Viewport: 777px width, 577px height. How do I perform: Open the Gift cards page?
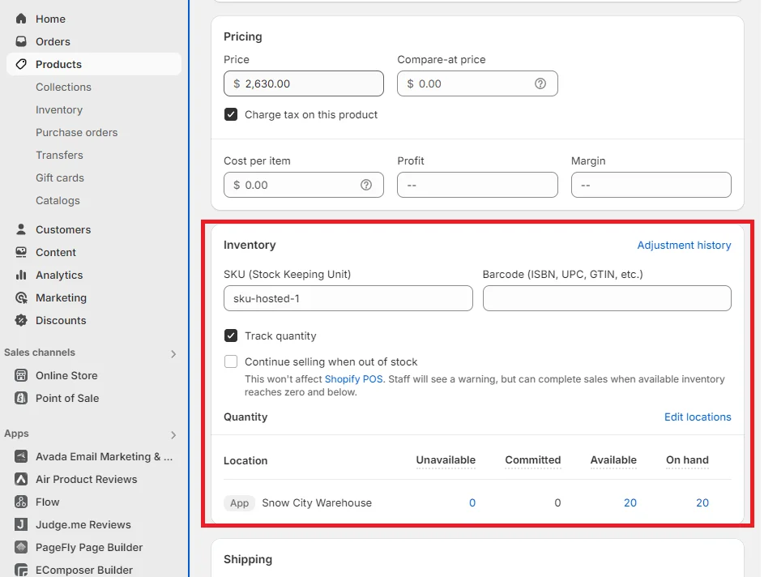tap(60, 178)
